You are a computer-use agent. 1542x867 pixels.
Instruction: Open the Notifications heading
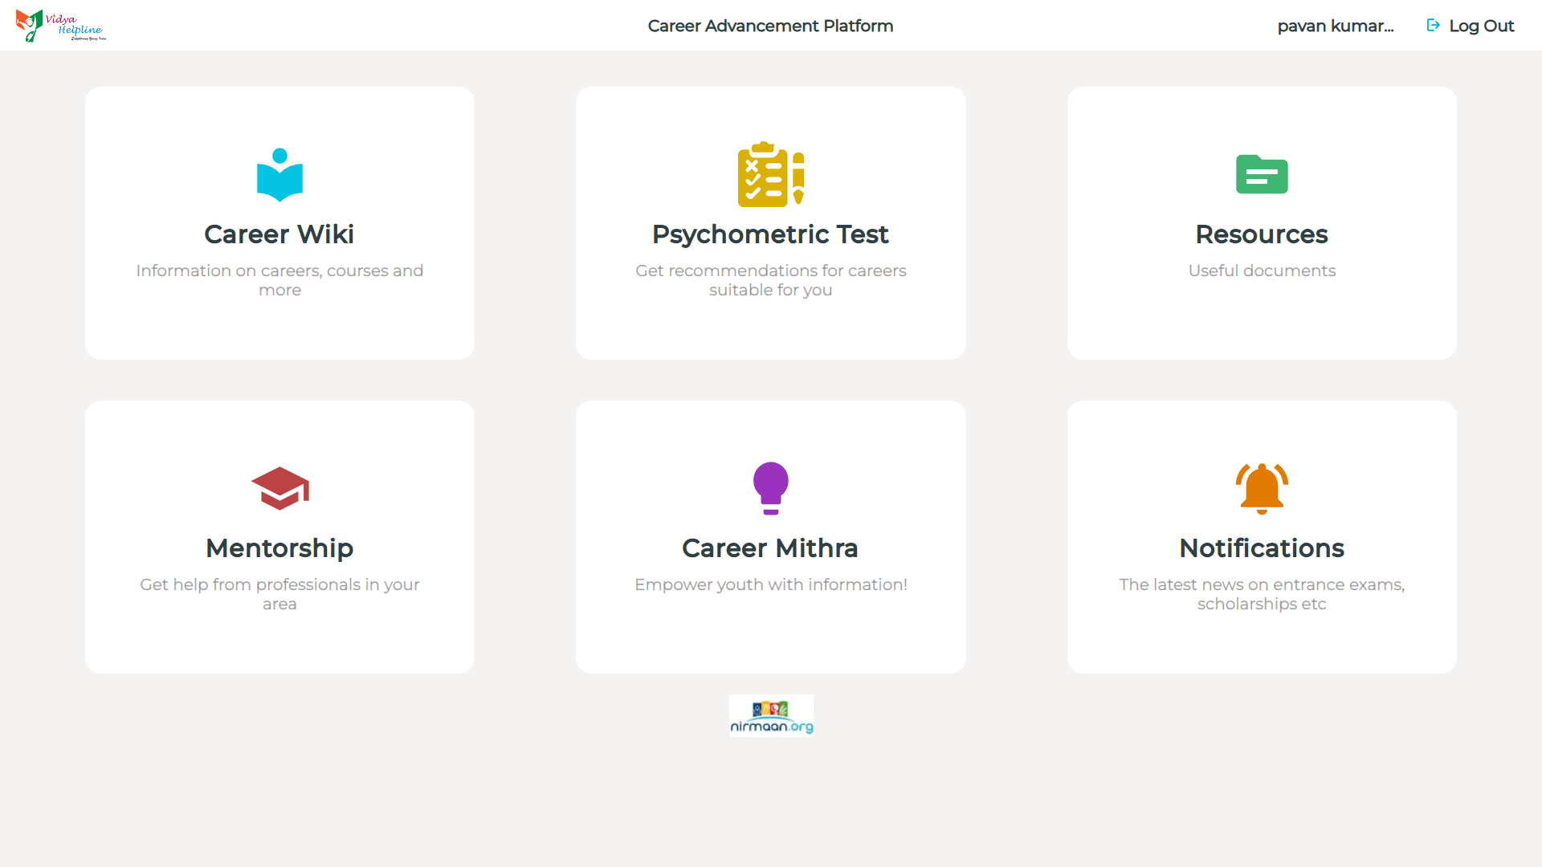(x=1261, y=548)
